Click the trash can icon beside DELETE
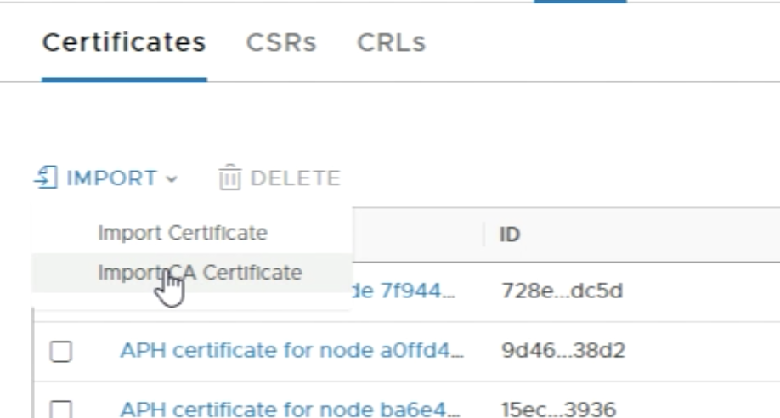This screenshot has height=418, width=780. pos(229,178)
